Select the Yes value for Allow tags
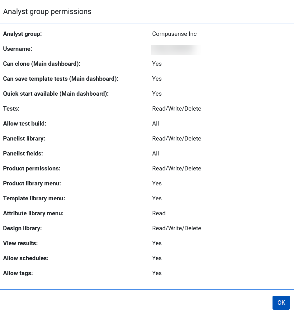 [157, 273]
